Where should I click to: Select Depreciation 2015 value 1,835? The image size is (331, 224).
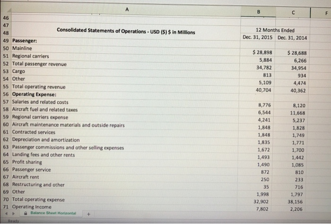264,142
